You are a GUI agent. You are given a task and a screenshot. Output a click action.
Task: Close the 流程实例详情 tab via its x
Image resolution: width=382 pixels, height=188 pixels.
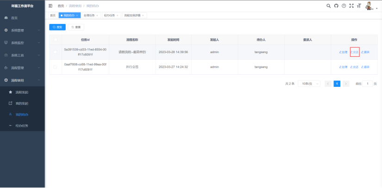click(x=143, y=15)
